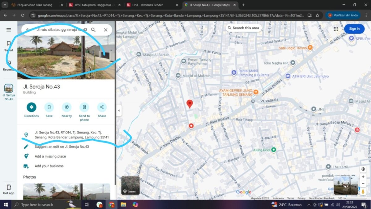Open Nearby places search
The width and height of the screenshot is (371, 209).
[x=66, y=107]
